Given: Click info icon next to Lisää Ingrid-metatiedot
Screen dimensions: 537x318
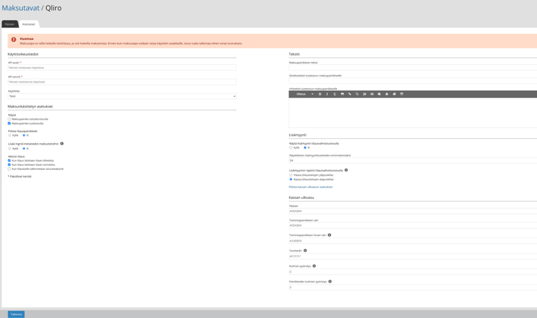Looking at the screenshot, I should pos(62,144).
